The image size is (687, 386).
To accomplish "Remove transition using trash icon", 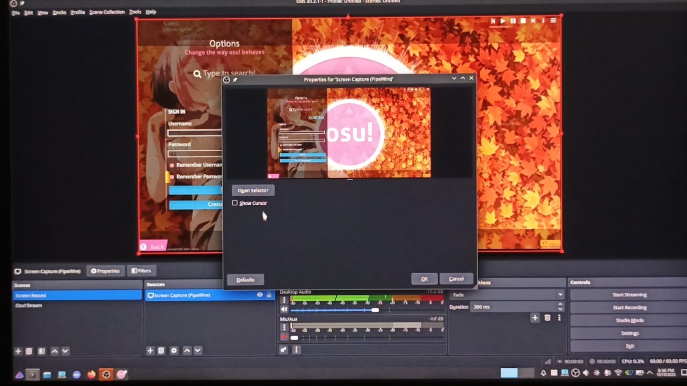I will coord(547,318).
